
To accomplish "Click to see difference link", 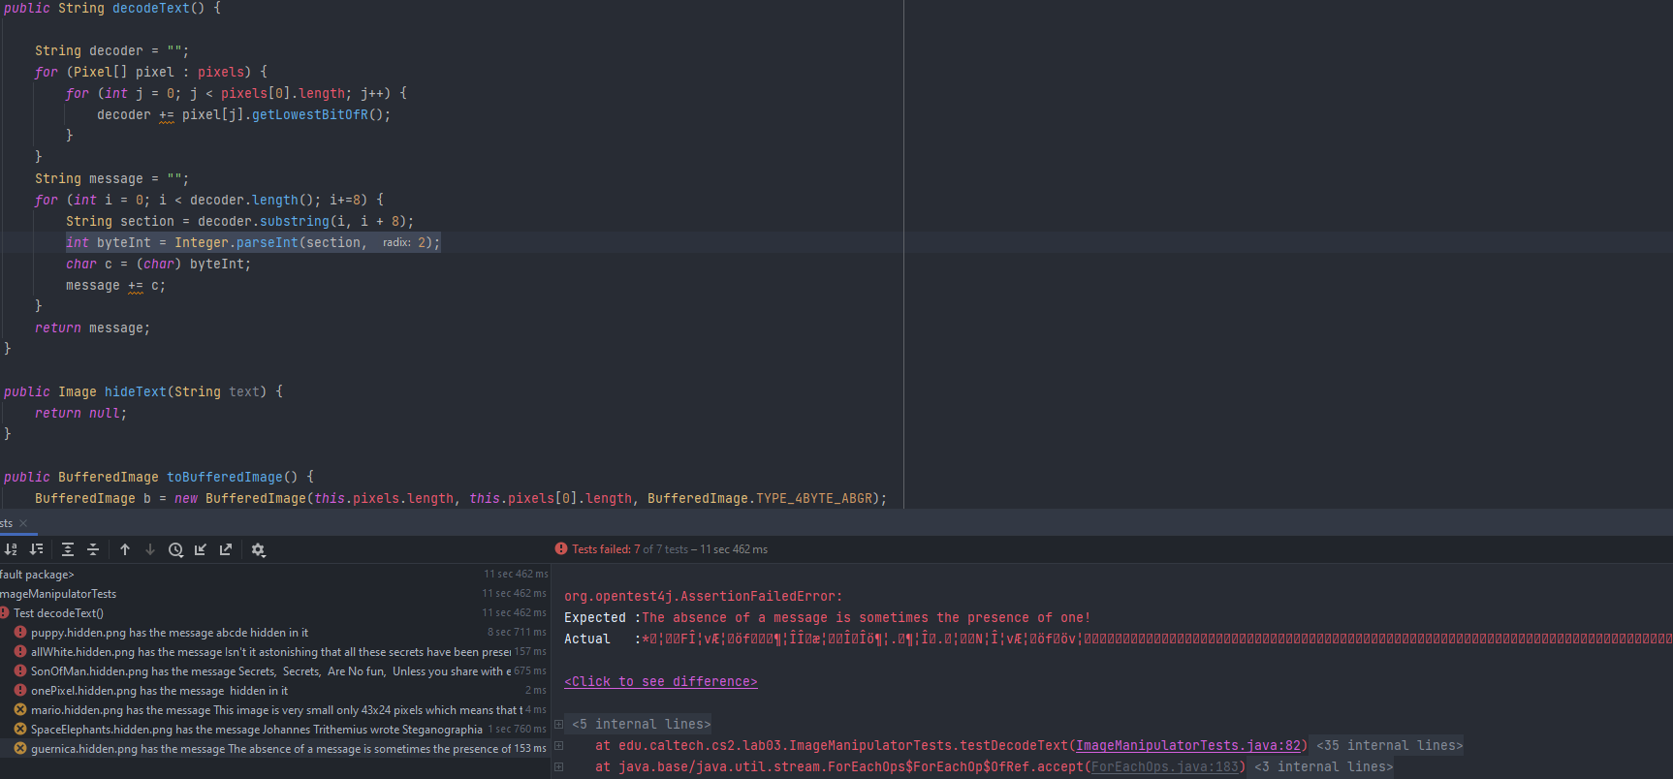I will [x=660, y=681].
